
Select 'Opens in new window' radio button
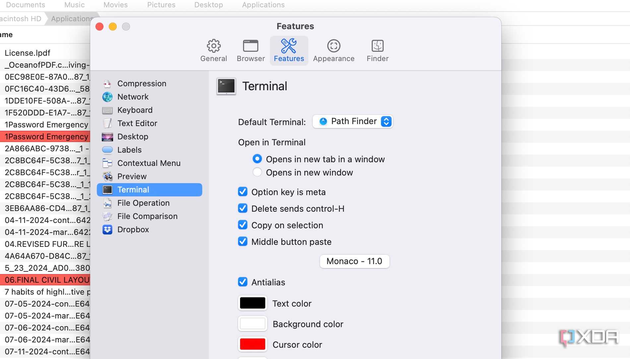point(257,172)
